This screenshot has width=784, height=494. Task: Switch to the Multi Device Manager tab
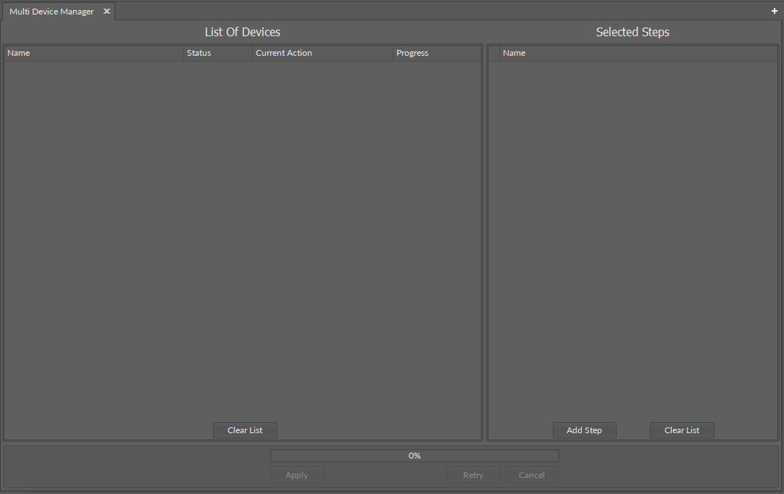click(x=51, y=11)
